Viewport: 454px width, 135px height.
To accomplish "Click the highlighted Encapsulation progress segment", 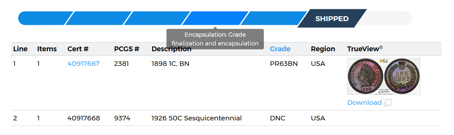I will pos(215,18).
